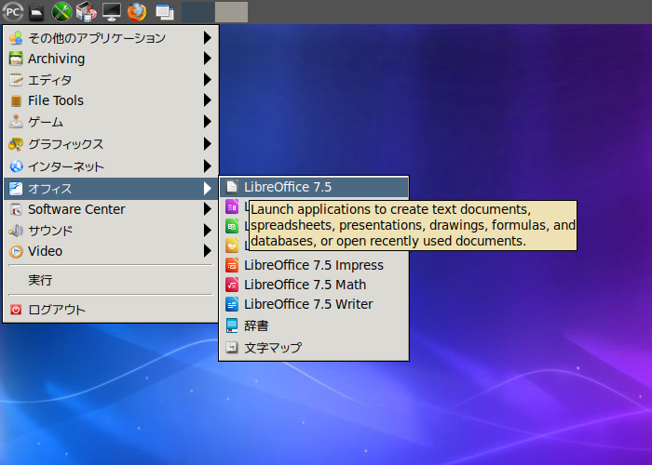This screenshot has height=465, width=652.
Task: Open the ゲーム submenu
Action: 111,122
